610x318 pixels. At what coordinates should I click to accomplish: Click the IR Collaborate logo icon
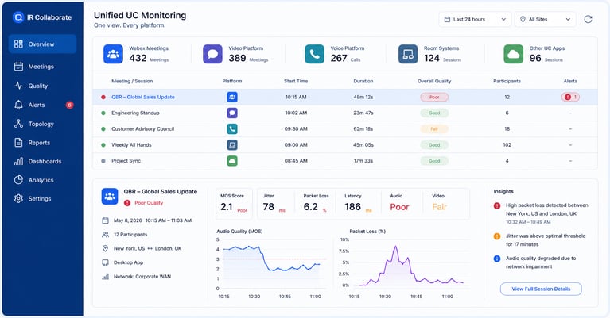[18, 17]
